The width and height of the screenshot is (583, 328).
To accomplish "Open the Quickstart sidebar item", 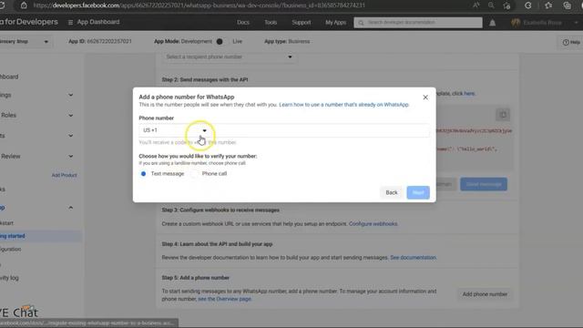I will click(6, 223).
